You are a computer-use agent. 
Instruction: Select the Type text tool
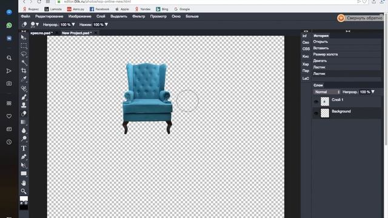[x=24, y=148]
